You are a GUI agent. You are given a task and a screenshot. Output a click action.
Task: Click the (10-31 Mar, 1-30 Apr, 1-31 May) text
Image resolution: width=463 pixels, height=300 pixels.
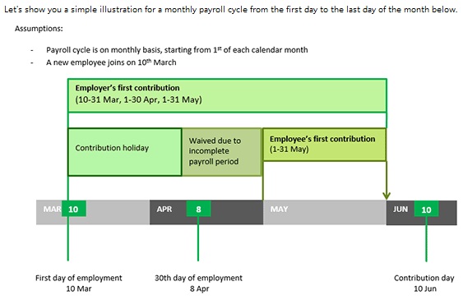point(138,99)
